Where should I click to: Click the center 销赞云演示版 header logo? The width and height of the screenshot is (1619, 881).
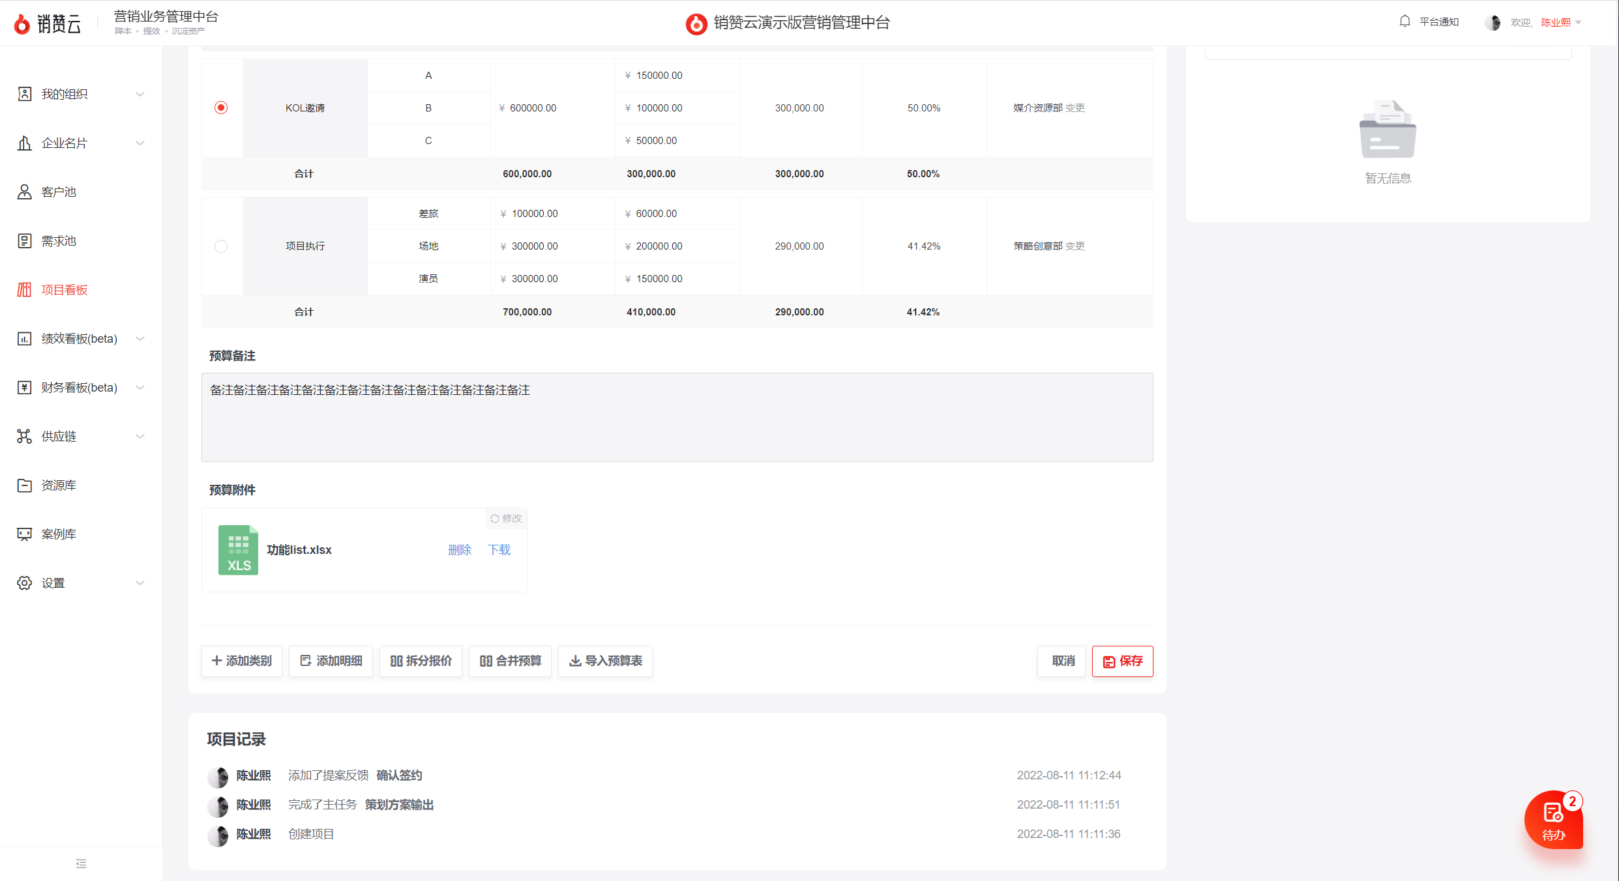coord(696,23)
